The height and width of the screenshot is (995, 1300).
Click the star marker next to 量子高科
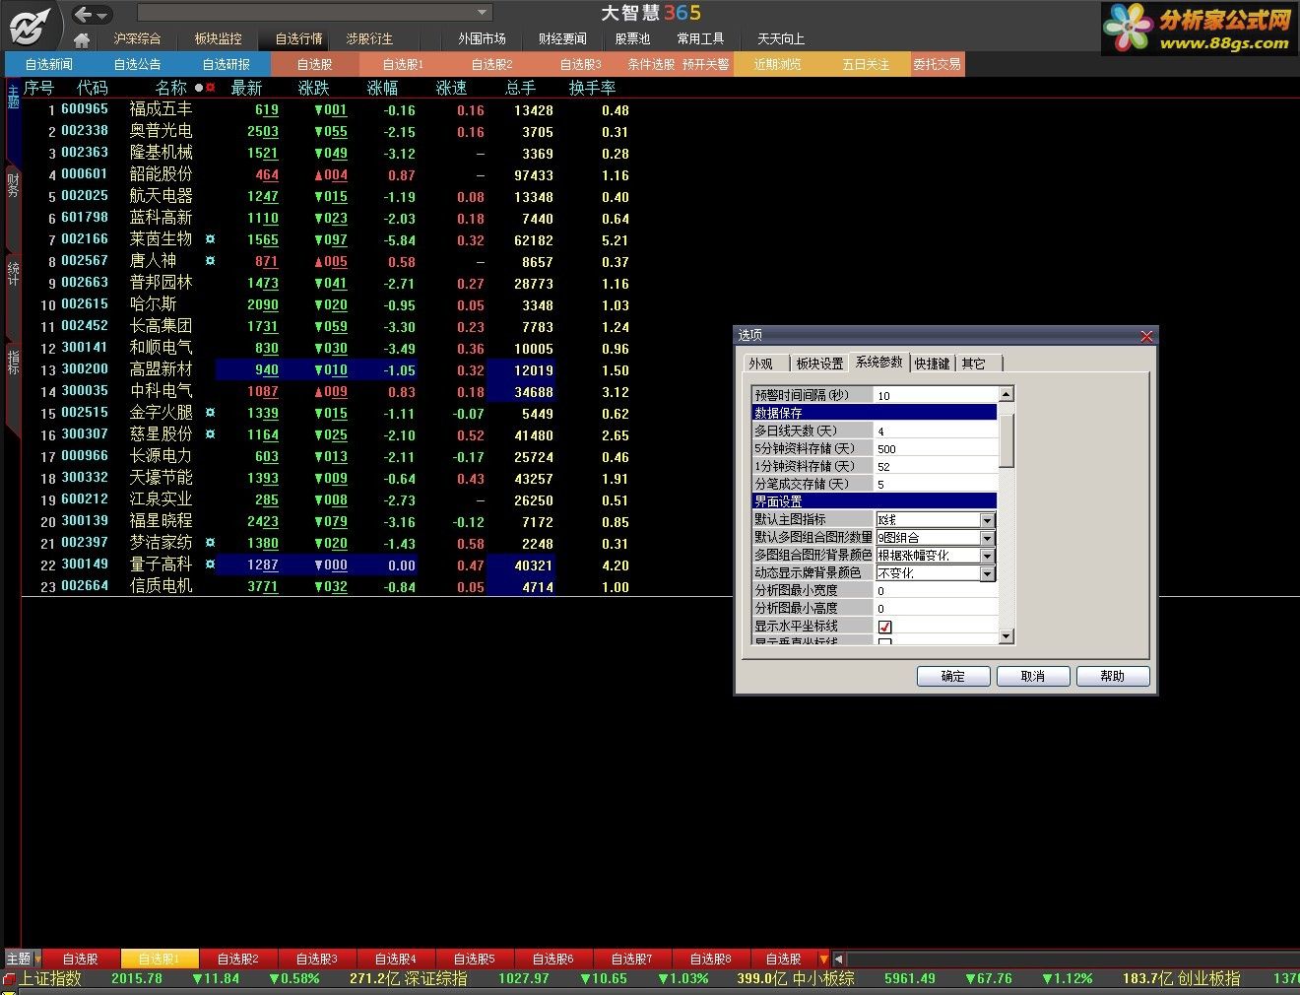pyautogui.click(x=210, y=564)
